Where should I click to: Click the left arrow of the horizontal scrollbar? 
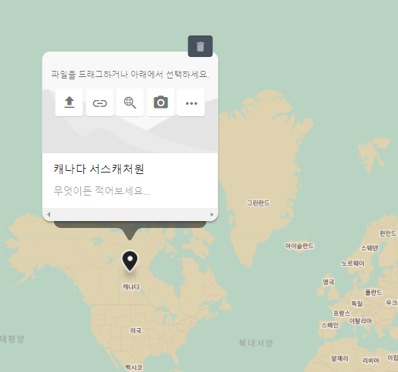click(49, 214)
